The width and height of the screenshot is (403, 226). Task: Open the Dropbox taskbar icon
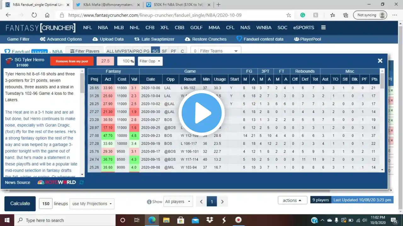point(209,220)
